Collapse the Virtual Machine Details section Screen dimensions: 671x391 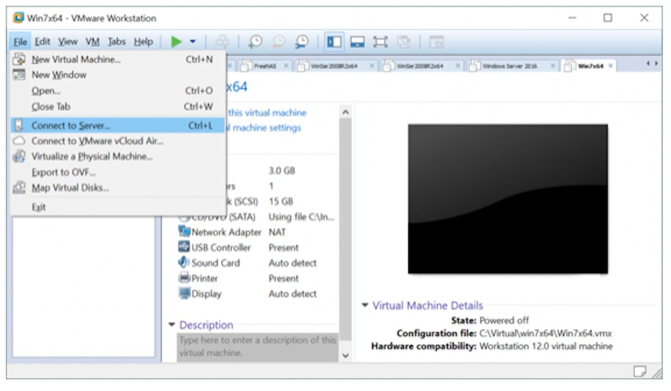365,306
